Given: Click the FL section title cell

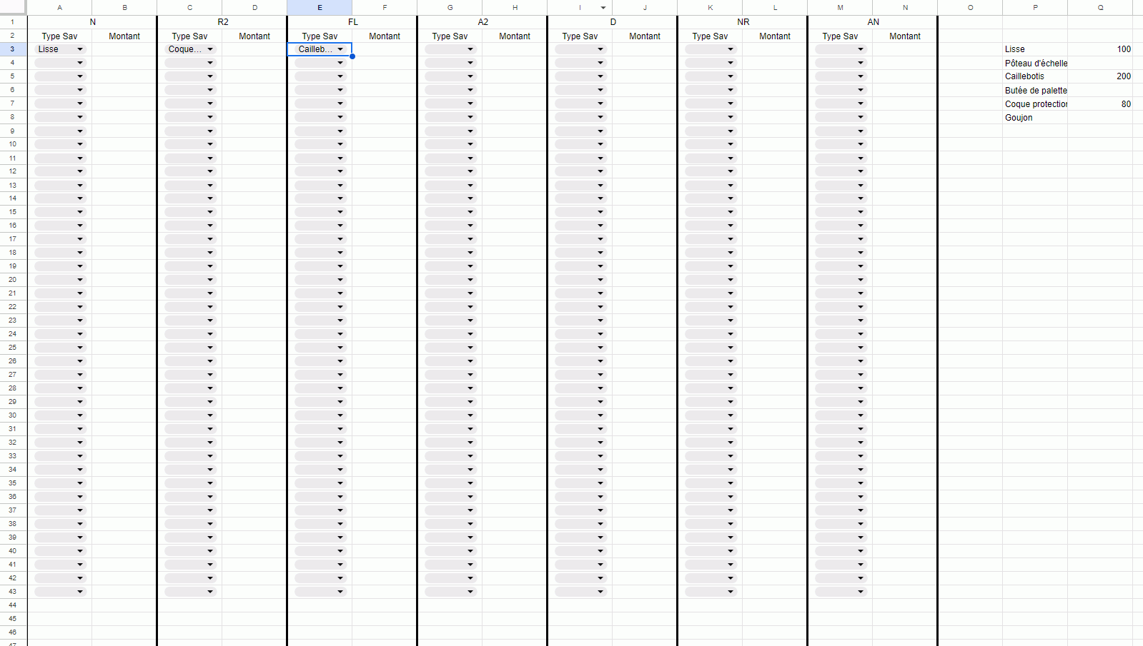Looking at the screenshot, I should point(352,22).
